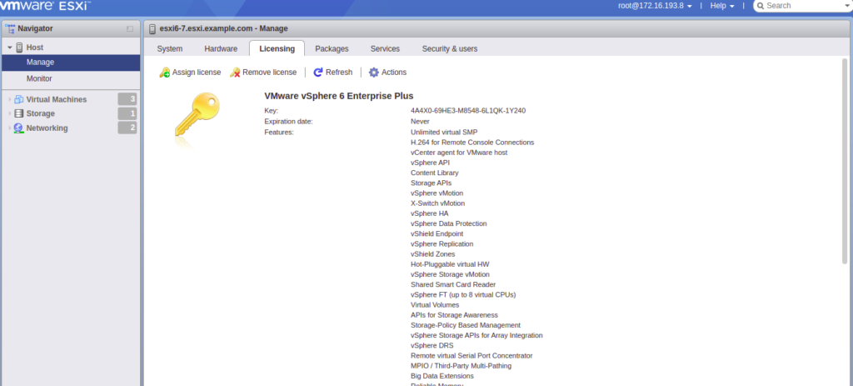Click the license key 4A4X0-69HE3-M8548-6L1QK-1Y240
The image size is (853, 386).
tap(468, 111)
